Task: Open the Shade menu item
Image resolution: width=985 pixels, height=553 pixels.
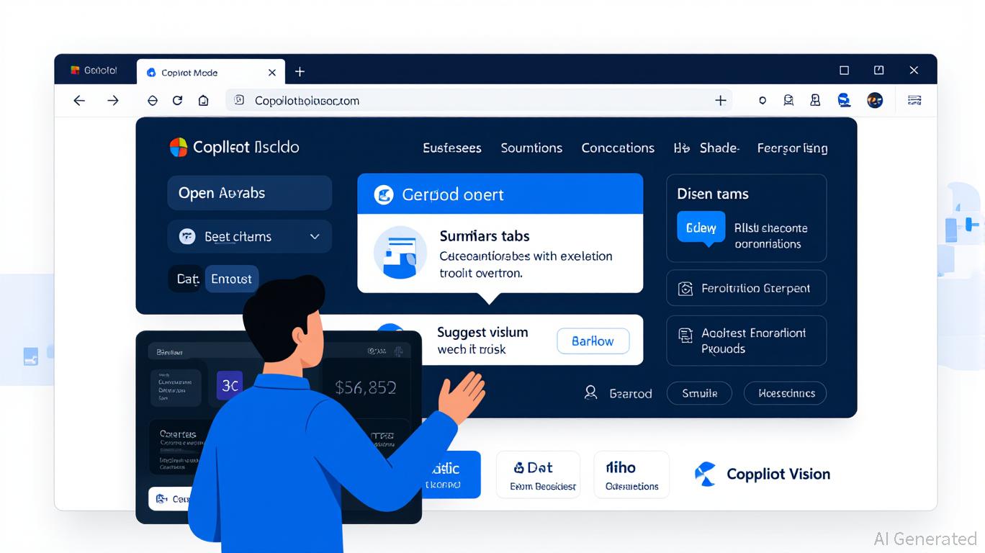Action: (x=719, y=148)
